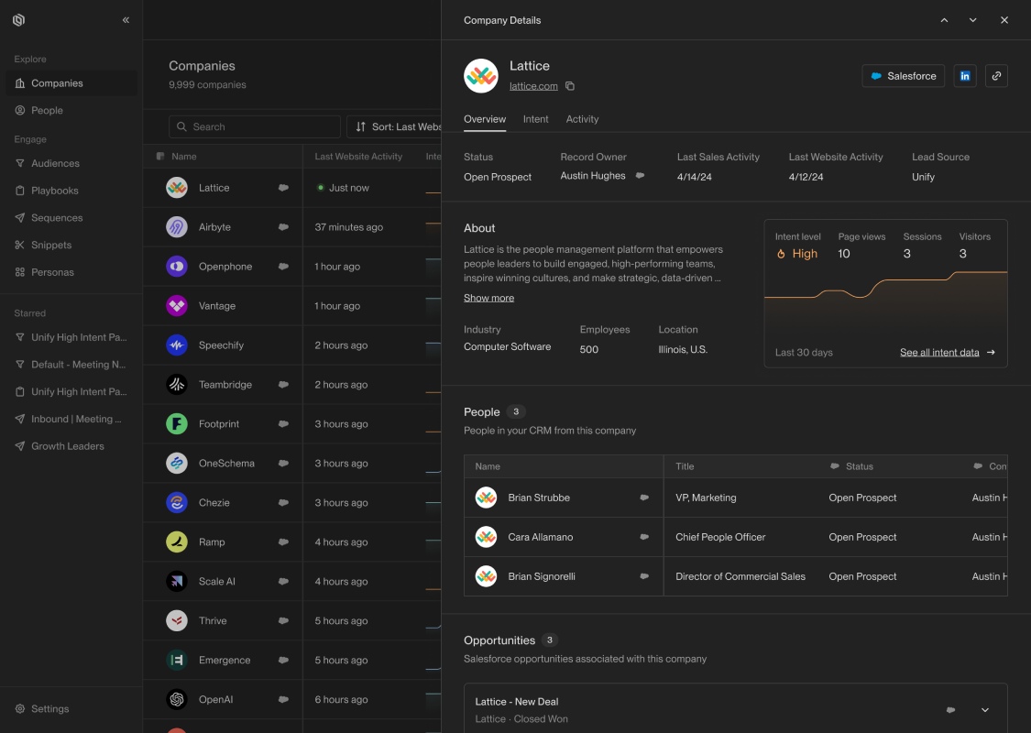Click Show more under About
This screenshot has width=1031, height=733.
(488, 298)
